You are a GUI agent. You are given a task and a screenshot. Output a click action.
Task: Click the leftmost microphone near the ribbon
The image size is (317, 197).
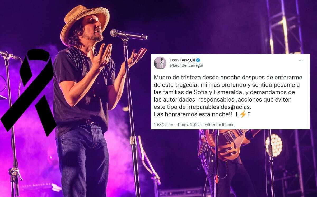tap(9, 55)
